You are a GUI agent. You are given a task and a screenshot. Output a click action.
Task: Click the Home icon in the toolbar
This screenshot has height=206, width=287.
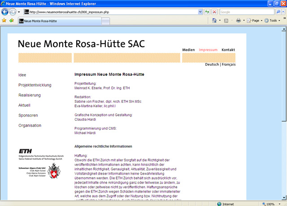214,21
